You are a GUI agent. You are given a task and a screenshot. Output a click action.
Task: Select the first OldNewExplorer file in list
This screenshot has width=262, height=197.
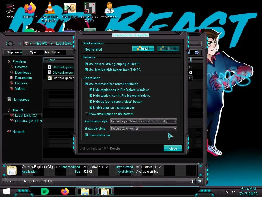(x=61, y=67)
